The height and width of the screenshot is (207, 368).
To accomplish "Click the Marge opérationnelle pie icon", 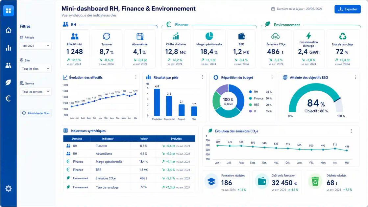I will pos(209,36).
